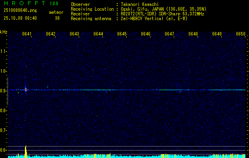Click the 2el-HB9CV Vertical antenna text

pos(154,19)
